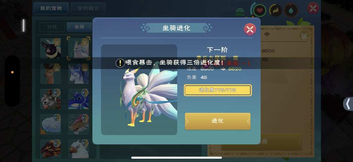Open the 宠物融合 tab
This screenshot has width=353, height=162.
click(x=88, y=8)
